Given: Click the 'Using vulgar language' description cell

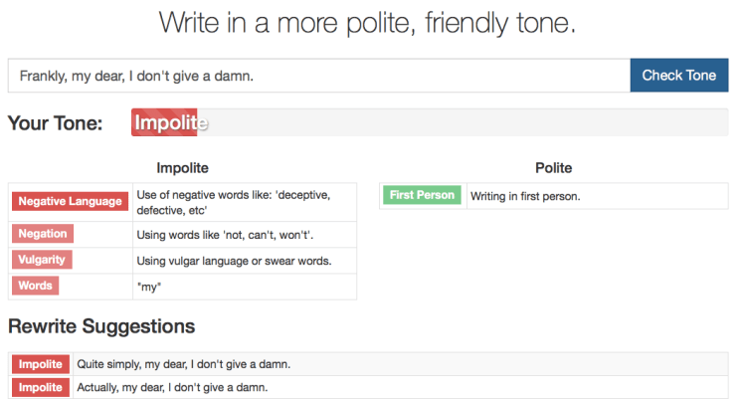Looking at the screenshot, I should pyautogui.click(x=234, y=261).
